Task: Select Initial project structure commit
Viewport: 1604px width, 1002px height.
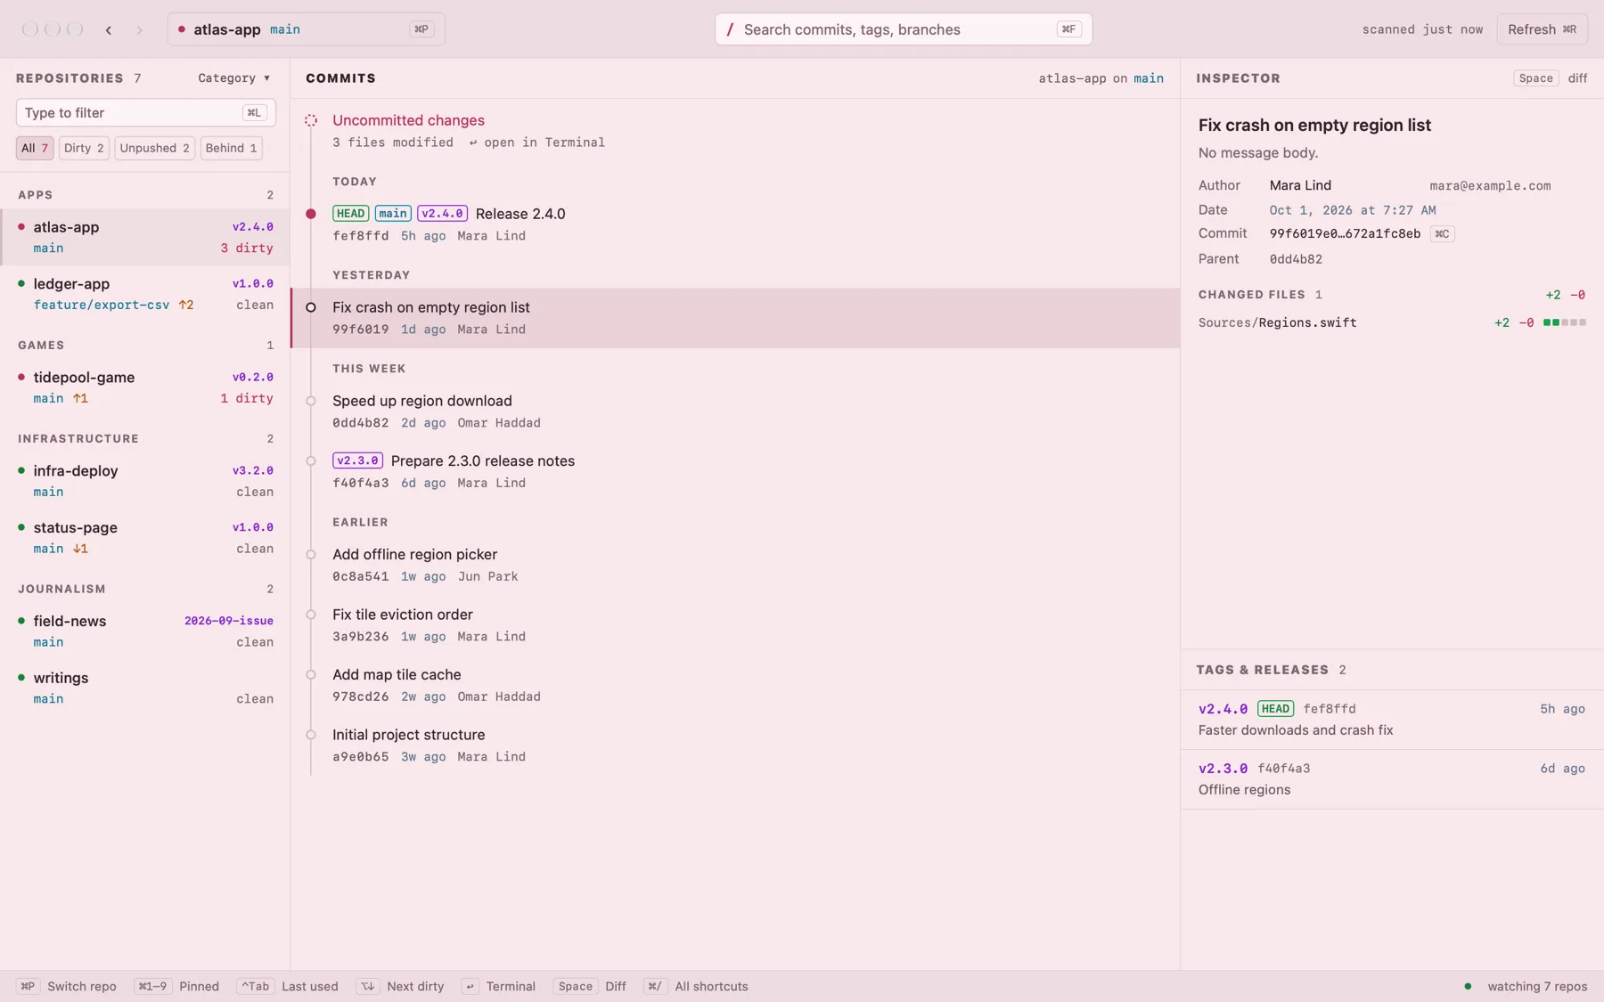Action: tap(736, 745)
